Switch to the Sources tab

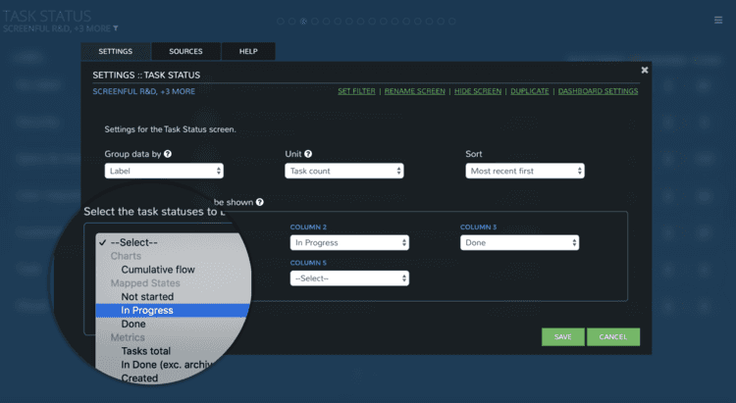(x=185, y=51)
